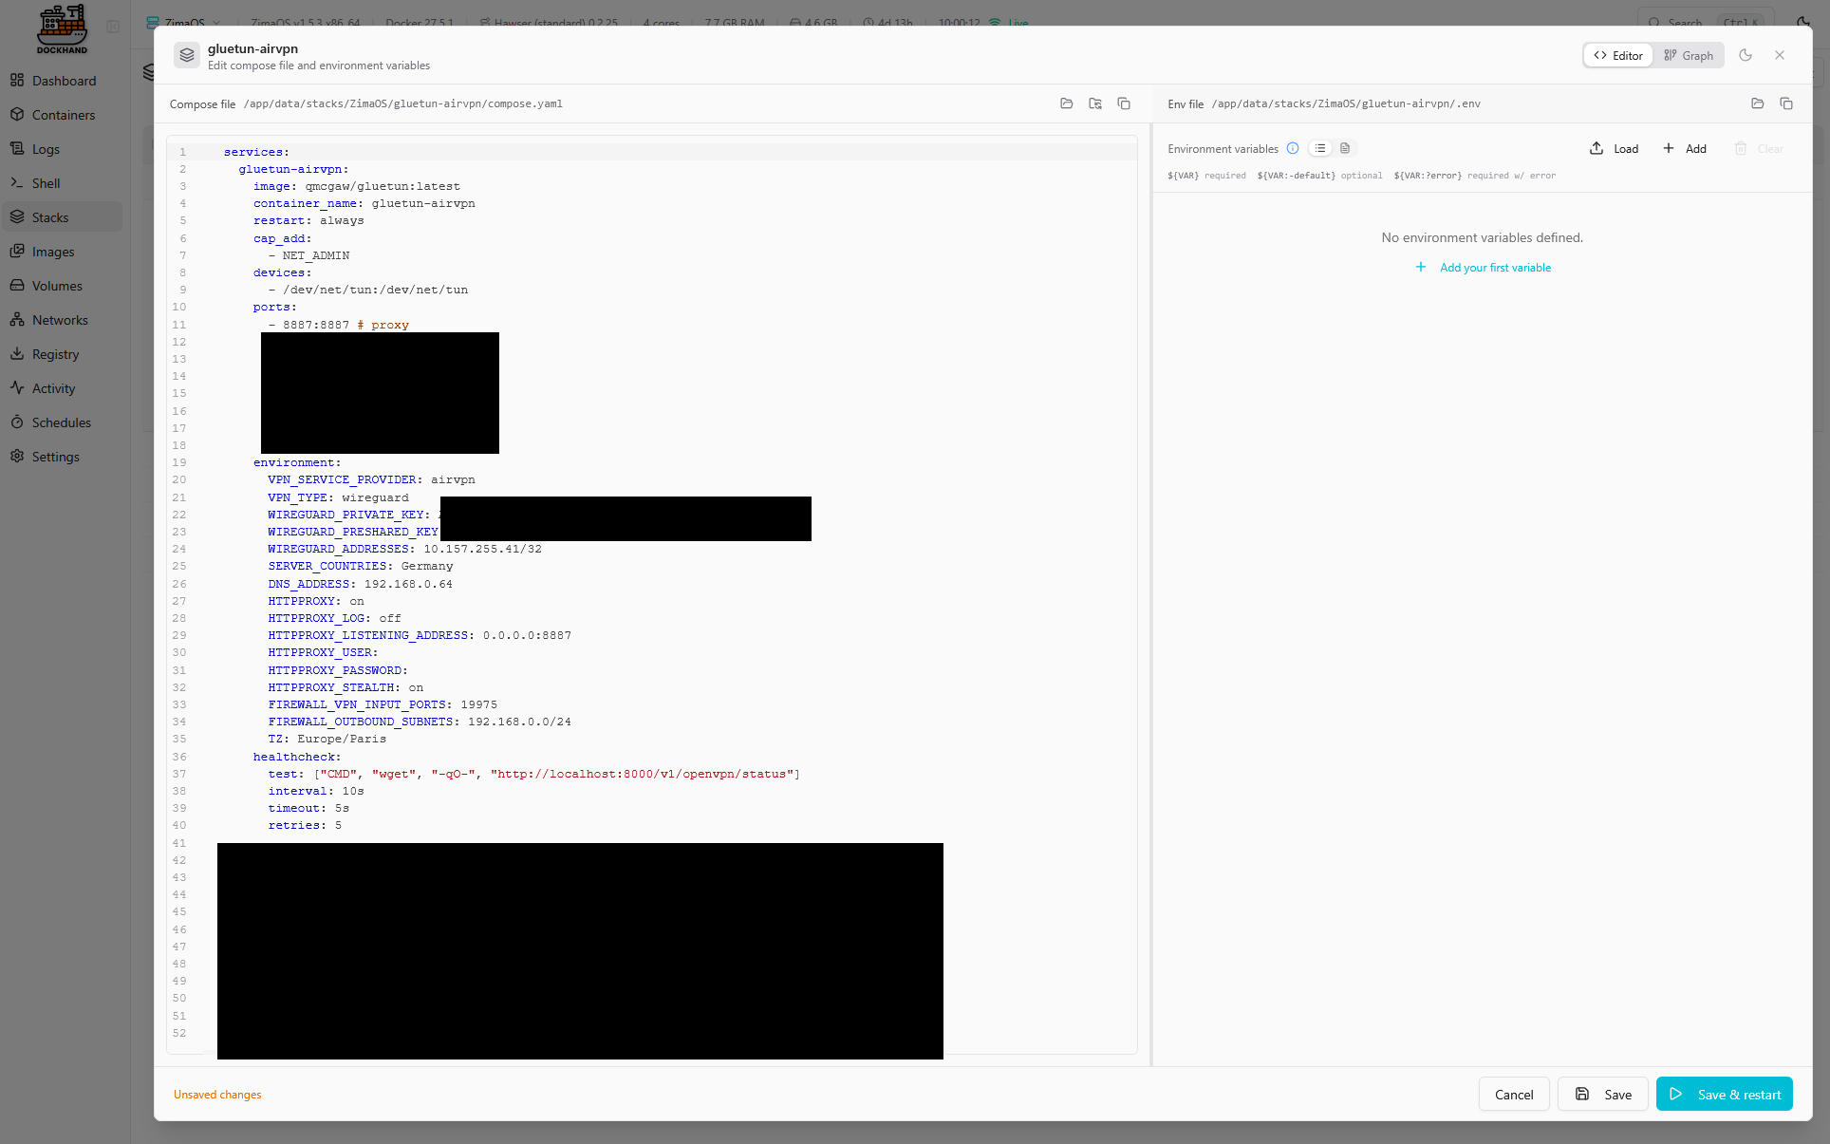Open Containers in sidebar
The image size is (1830, 1144).
[63, 115]
